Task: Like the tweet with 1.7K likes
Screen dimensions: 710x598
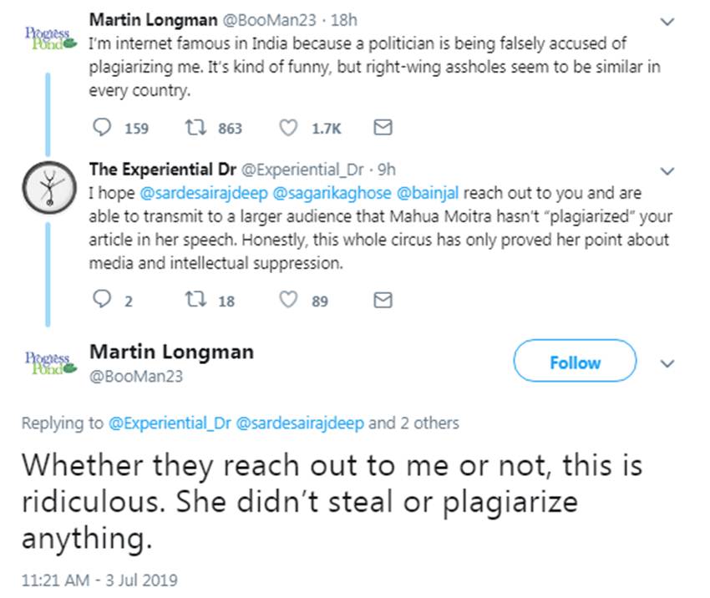Action: [288, 128]
